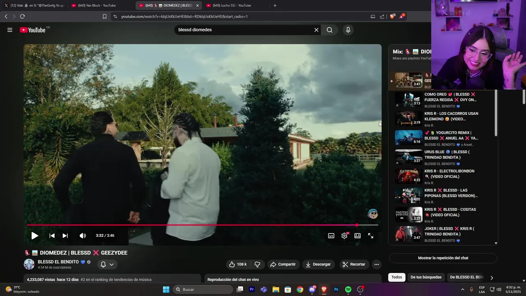
Task: Mute the video volume speaker
Action: coord(83,236)
